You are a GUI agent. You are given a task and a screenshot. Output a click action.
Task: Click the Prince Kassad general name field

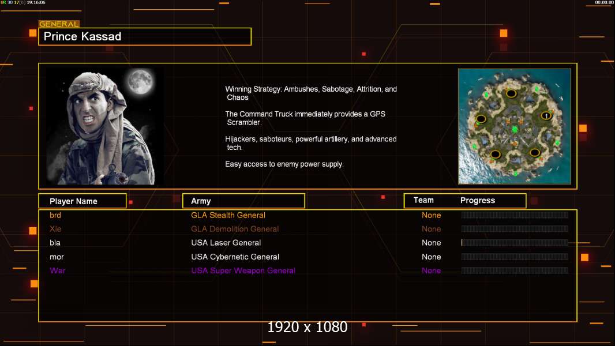click(x=145, y=36)
